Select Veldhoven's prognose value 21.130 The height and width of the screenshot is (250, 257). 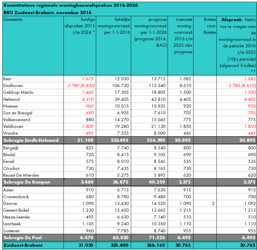(x=158, y=126)
